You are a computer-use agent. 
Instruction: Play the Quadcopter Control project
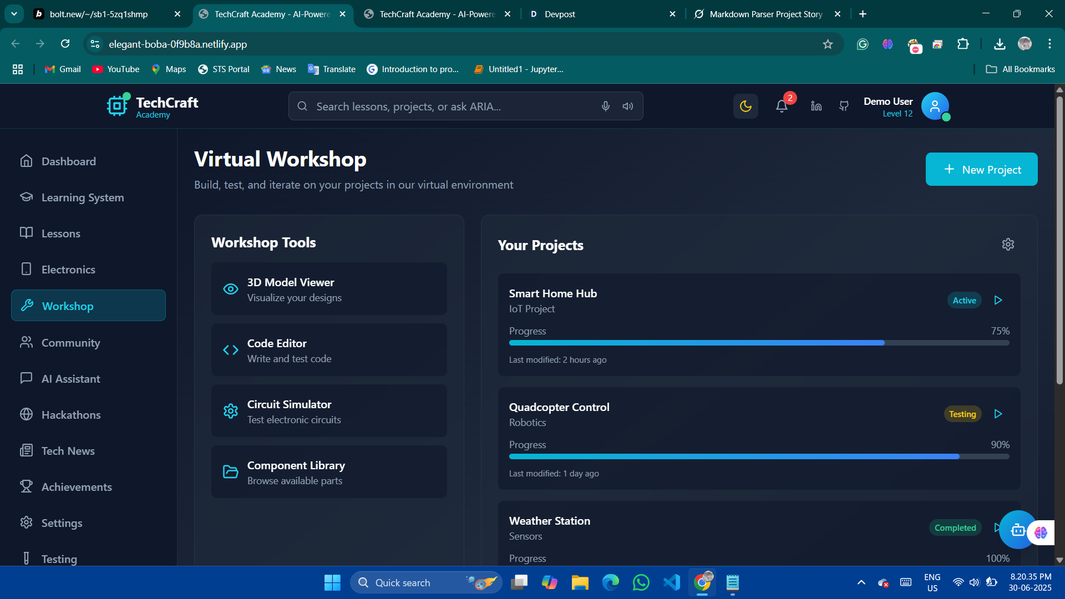click(x=998, y=414)
